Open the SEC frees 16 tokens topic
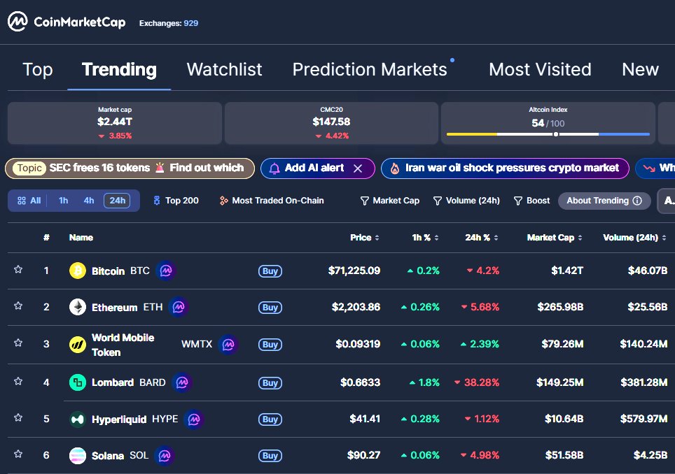 (130, 168)
